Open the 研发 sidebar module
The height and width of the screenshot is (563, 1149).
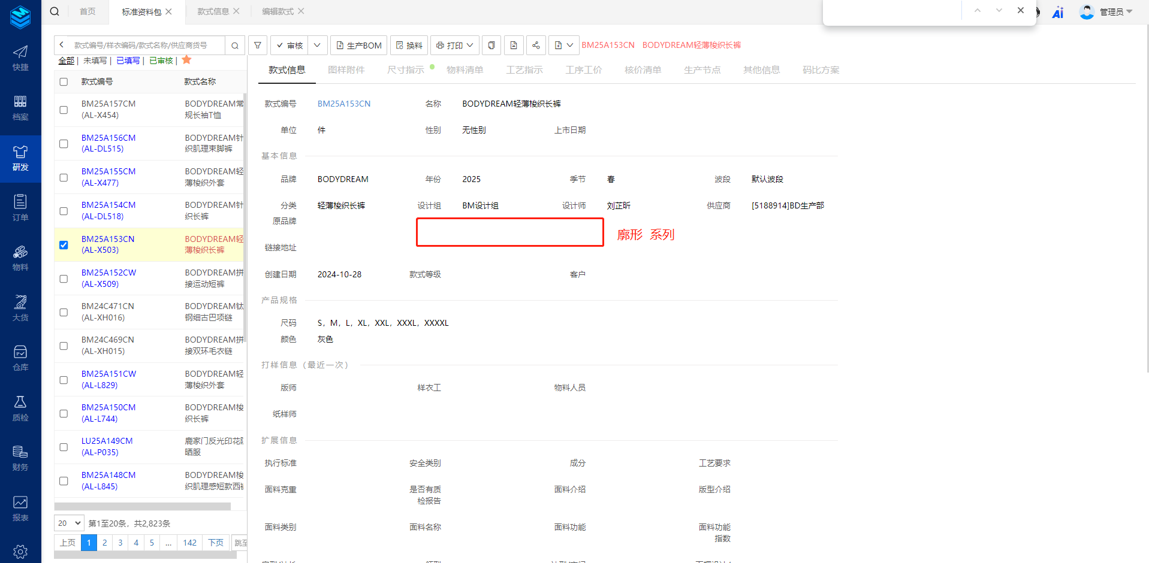pyautogui.click(x=20, y=158)
